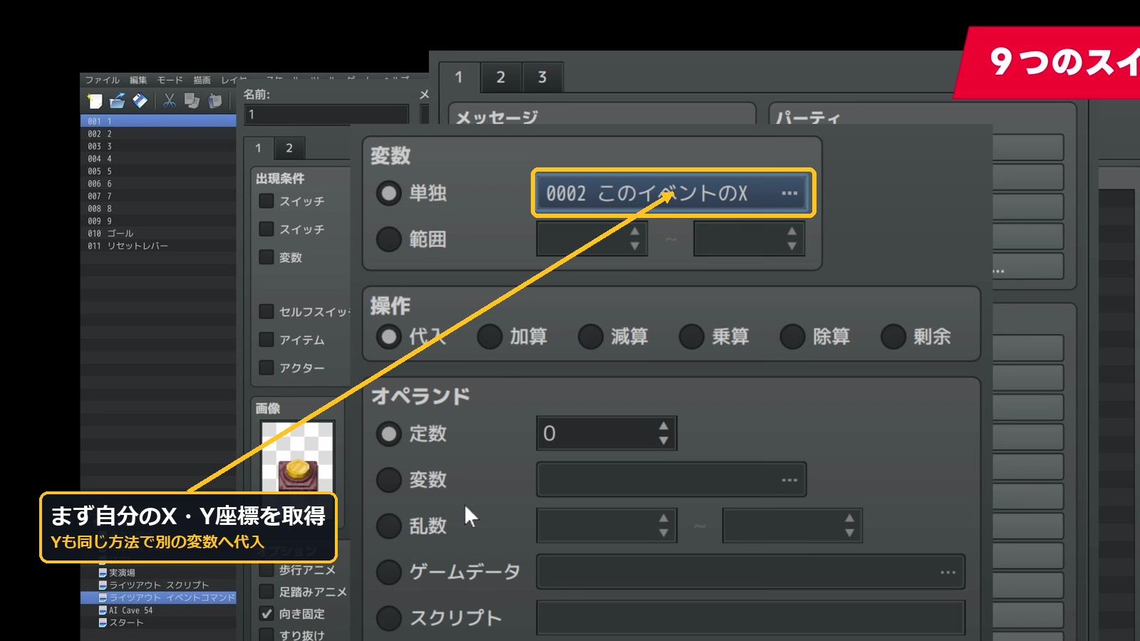
Task: Enable the 変数 appearance condition checkbox
Action: coord(266,257)
